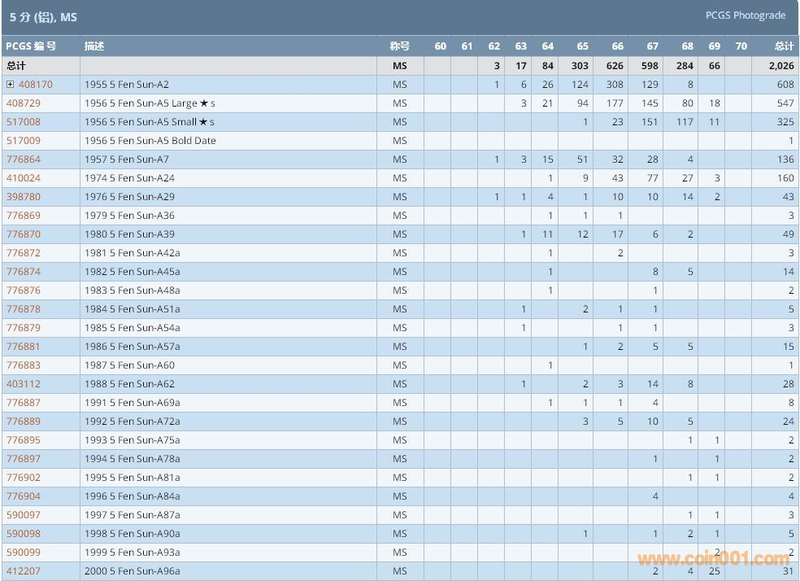Select PCGS number 776864 for 1957 coin
Viewport: 800px width, 581px height.
[23, 159]
